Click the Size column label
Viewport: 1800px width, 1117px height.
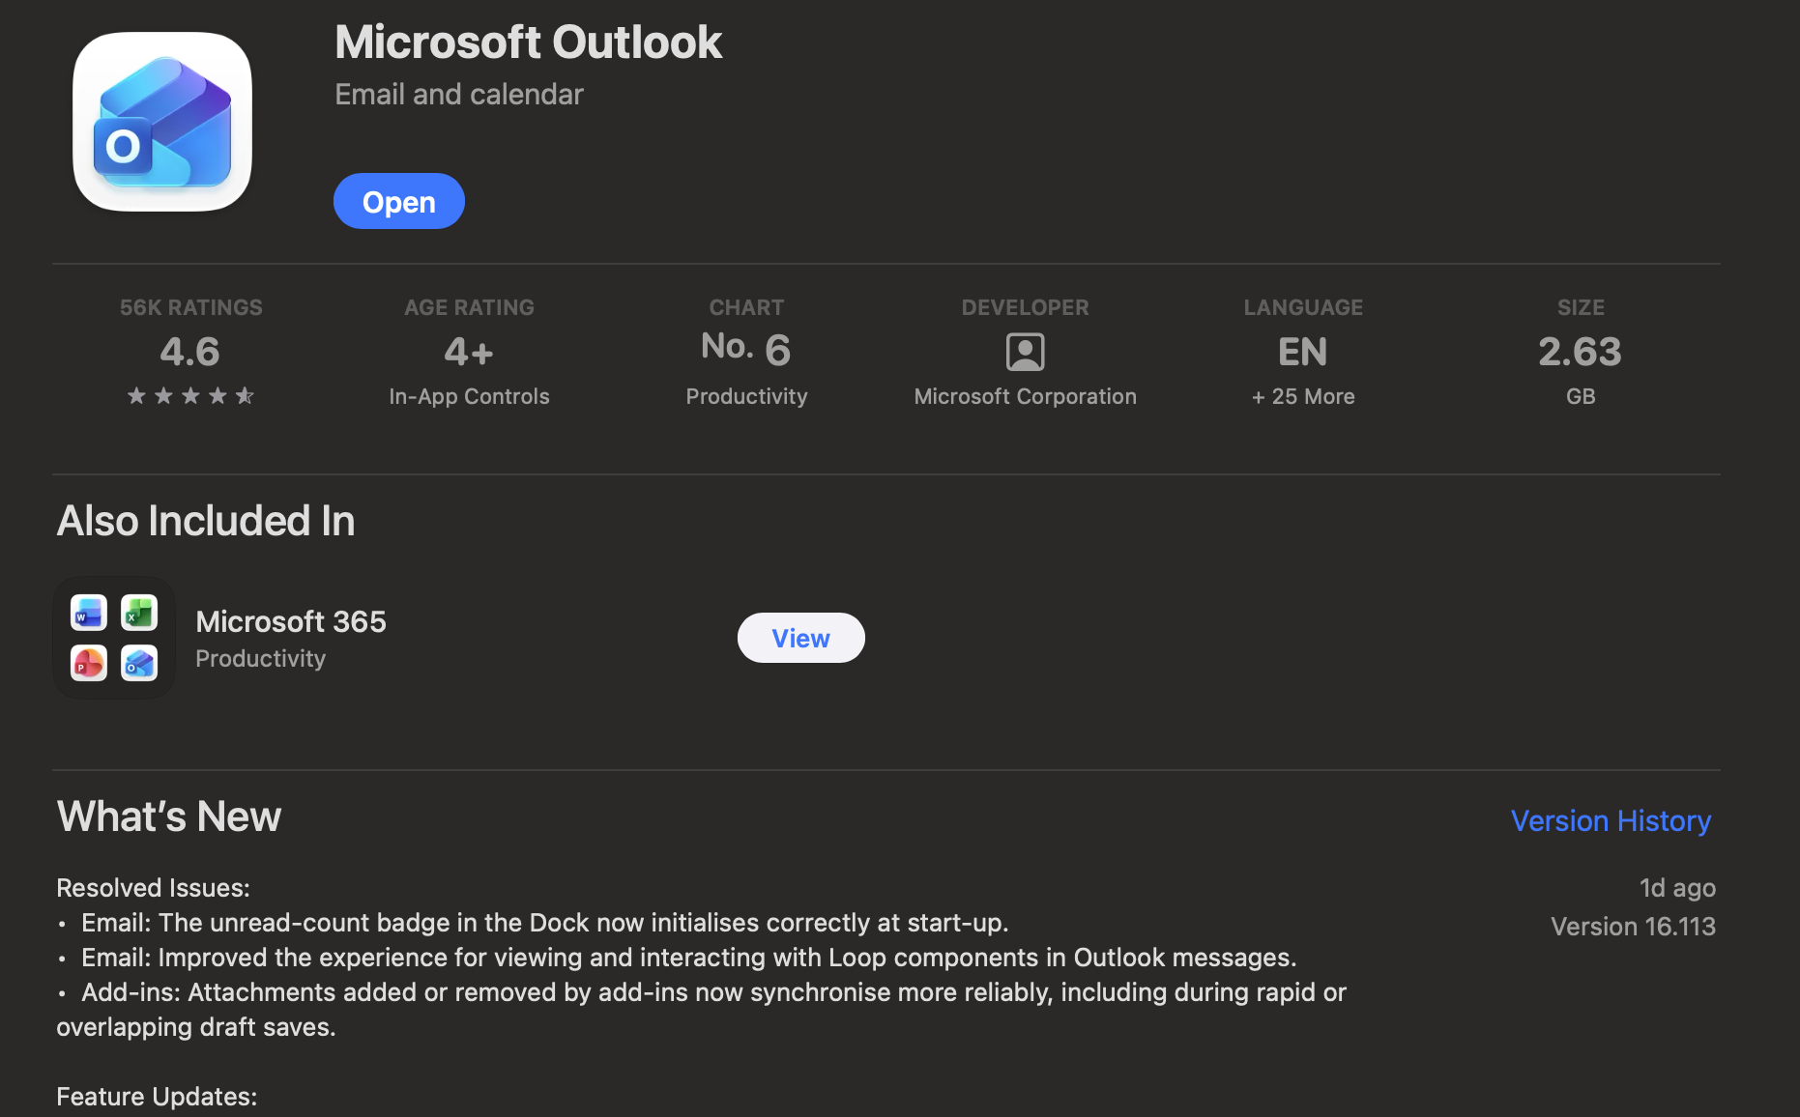tap(1581, 307)
